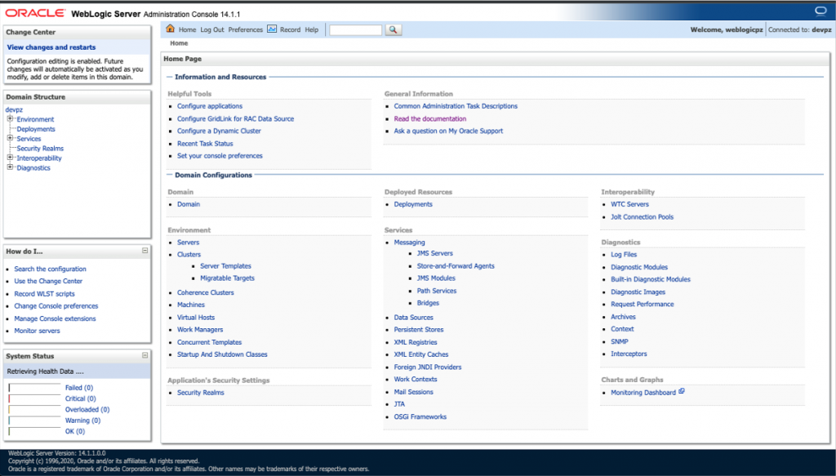Select Deployments in Domain Structure tree
The width and height of the screenshot is (836, 476).
tap(36, 129)
